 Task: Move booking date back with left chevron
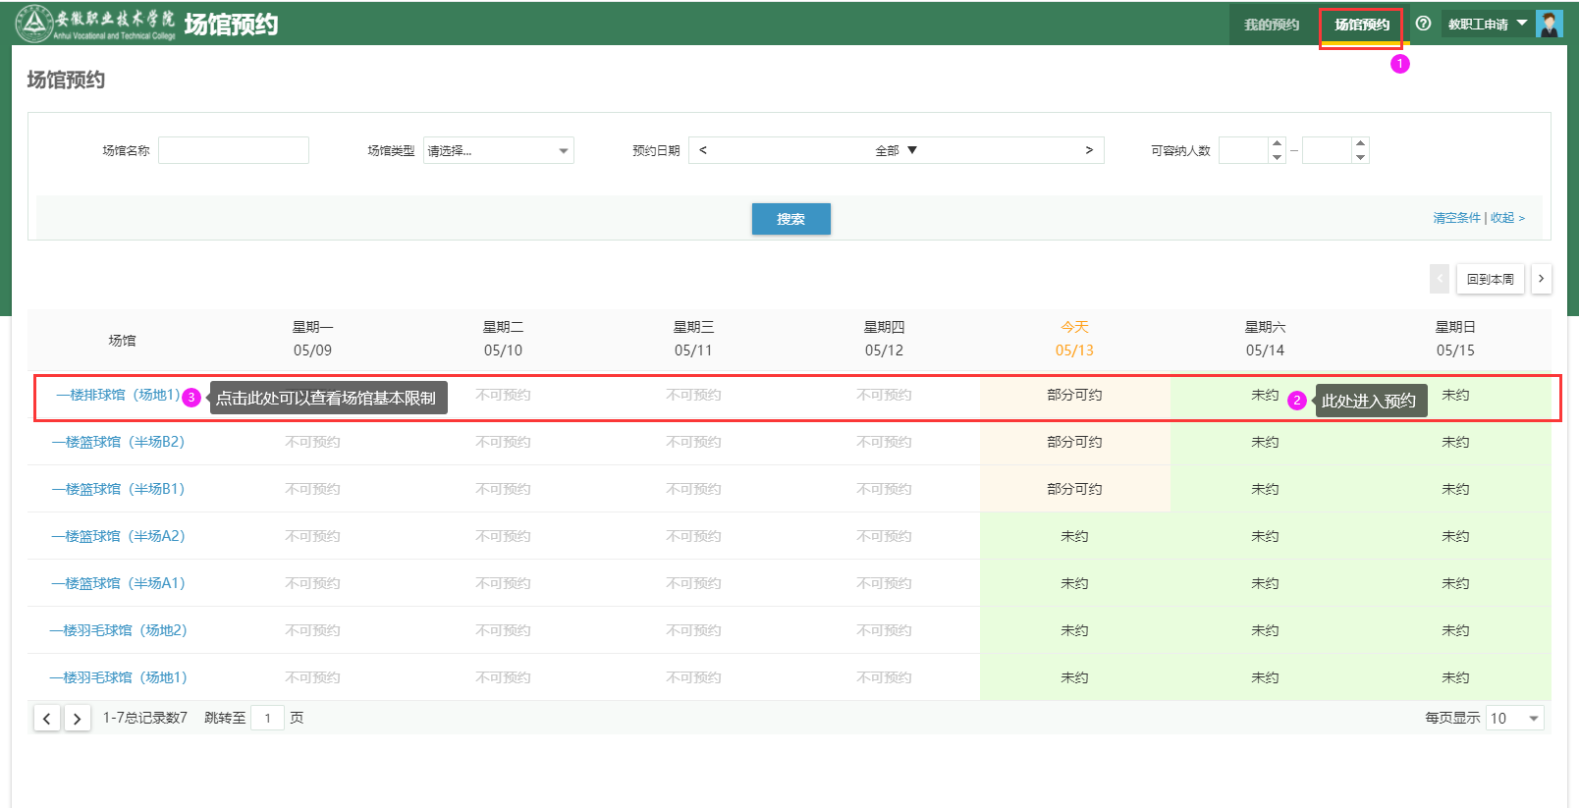tap(703, 150)
